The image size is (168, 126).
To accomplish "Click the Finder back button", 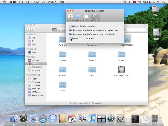I will 29,30.
